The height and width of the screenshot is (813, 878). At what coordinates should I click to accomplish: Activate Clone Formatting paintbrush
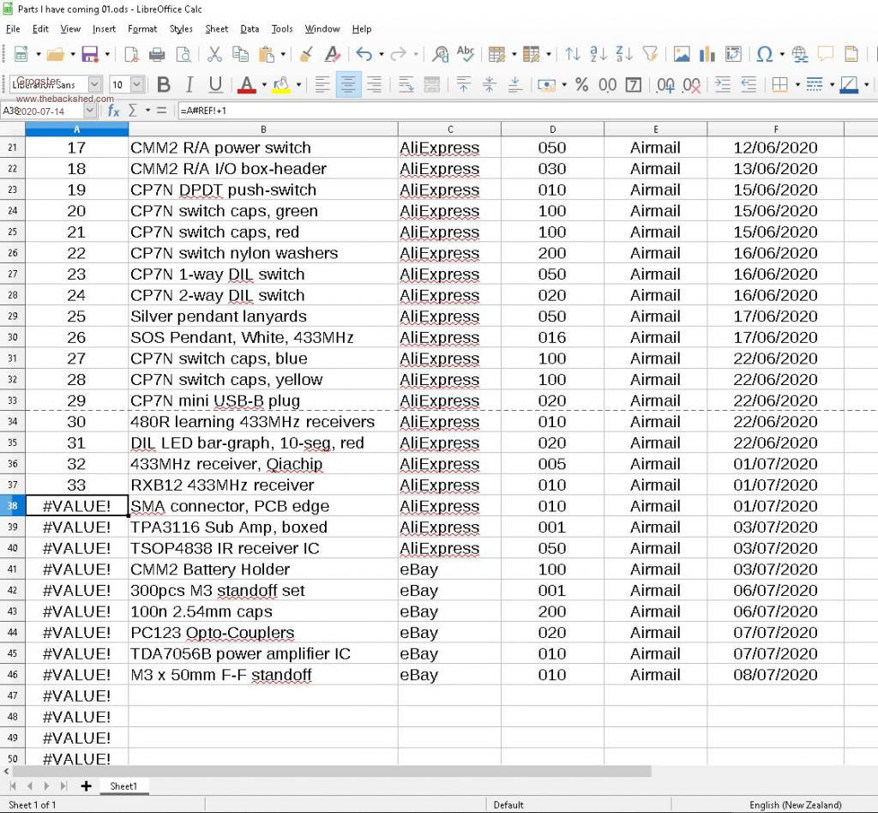click(x=306, y=54)
